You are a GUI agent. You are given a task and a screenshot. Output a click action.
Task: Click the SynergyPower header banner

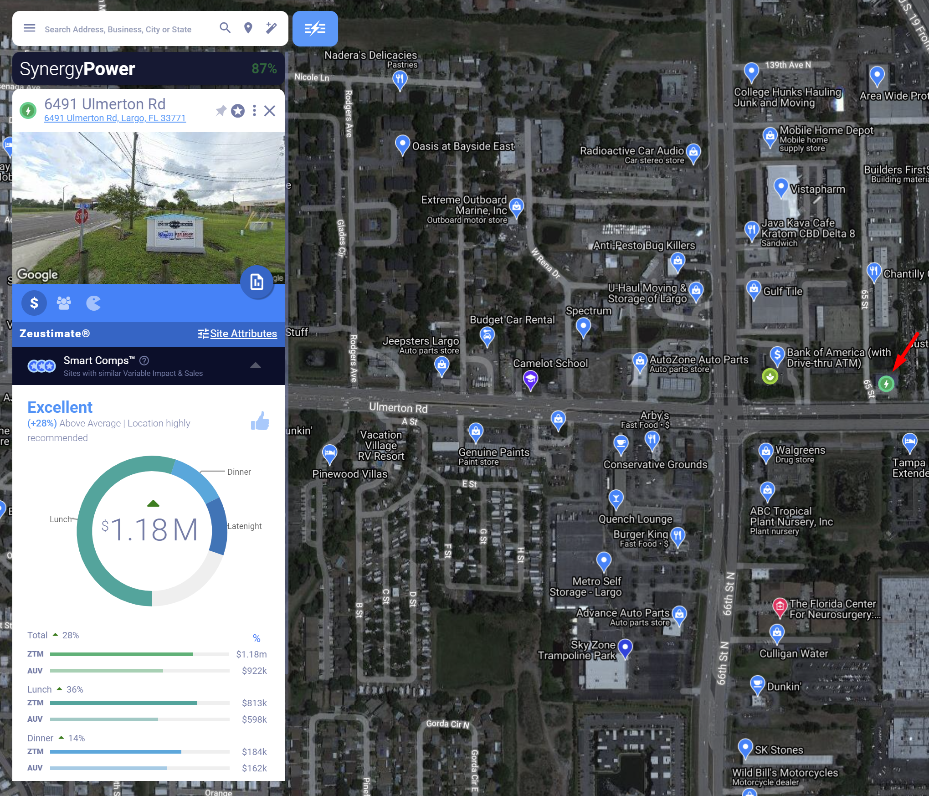click(149, 69)
